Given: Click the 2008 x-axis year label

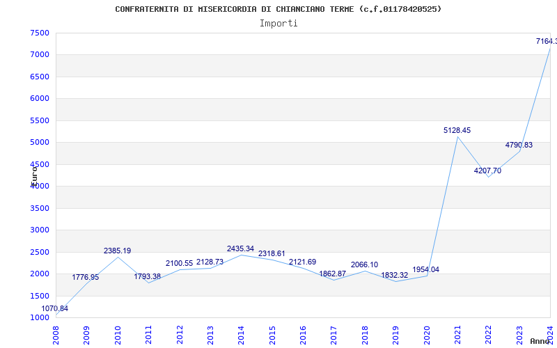Looking at the screenshot, I should (56, 335).
